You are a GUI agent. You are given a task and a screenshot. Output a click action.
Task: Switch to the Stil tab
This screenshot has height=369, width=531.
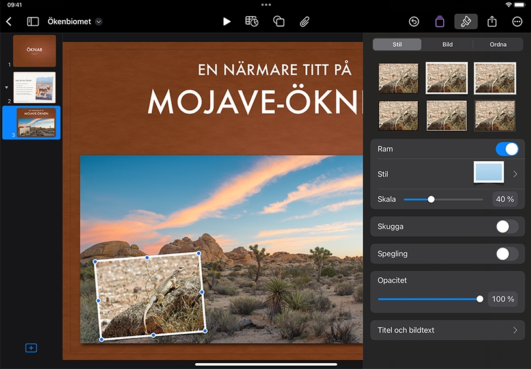(x=397, y=44)
